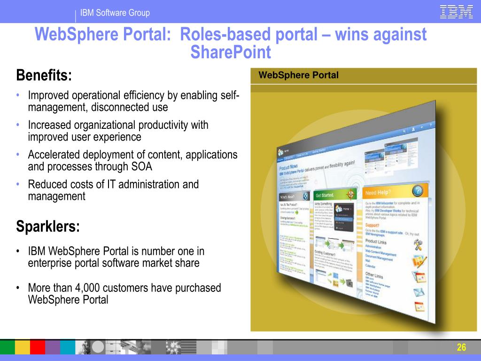Click the Document Management windows icon
This screenshot has height=361, width=481.
pos(419,277)
